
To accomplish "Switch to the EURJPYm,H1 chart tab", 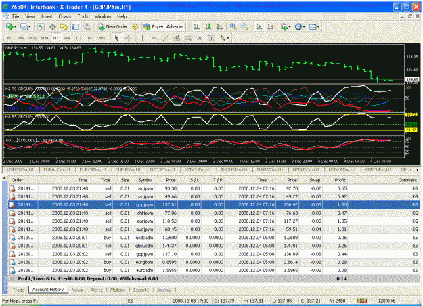I will [128, 170].
